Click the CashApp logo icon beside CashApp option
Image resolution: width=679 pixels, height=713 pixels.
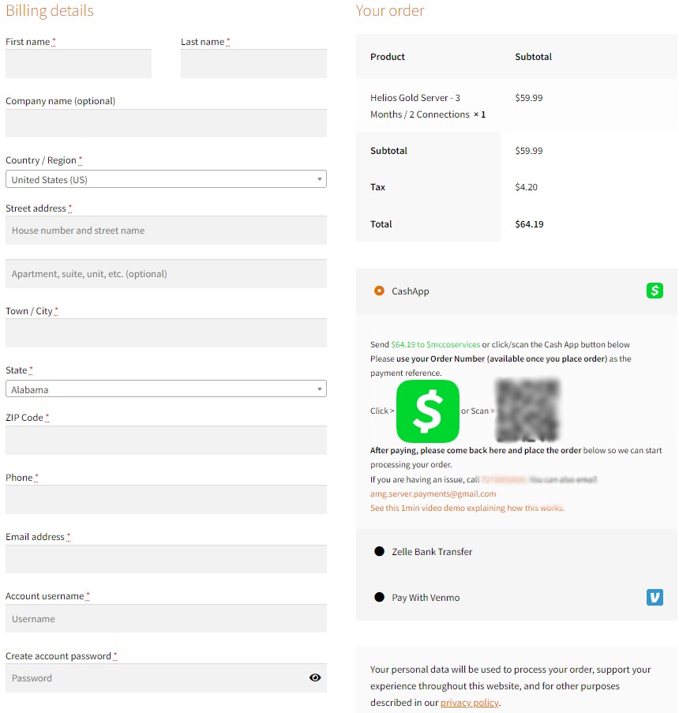coord(655,291)
